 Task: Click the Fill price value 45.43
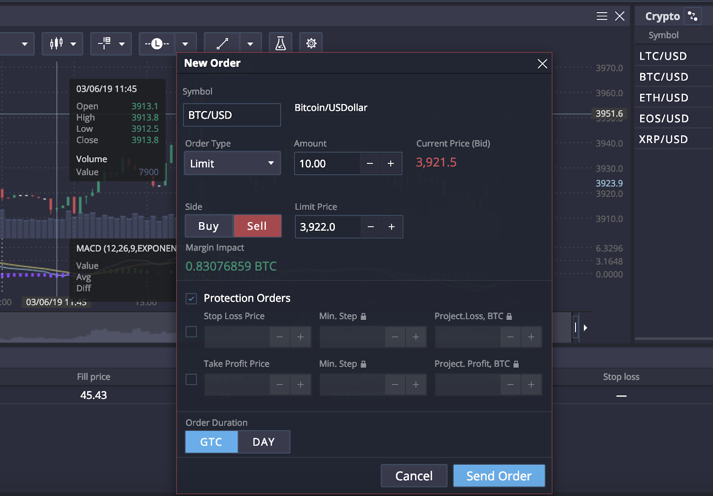coord(94,395)
